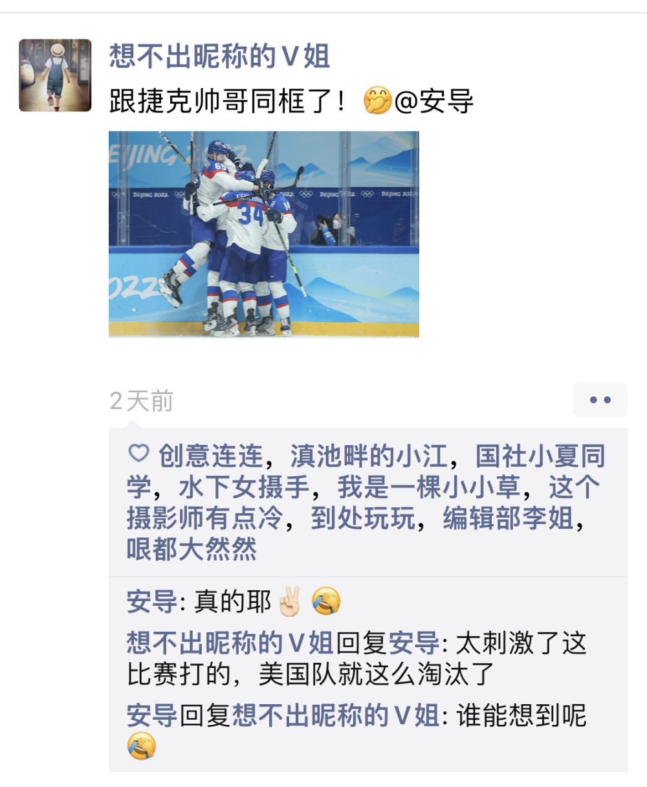The width and height of the screenshot is (647, 787).
Task: Tap the 2天前 timestamp
Action: coord(142,401)
